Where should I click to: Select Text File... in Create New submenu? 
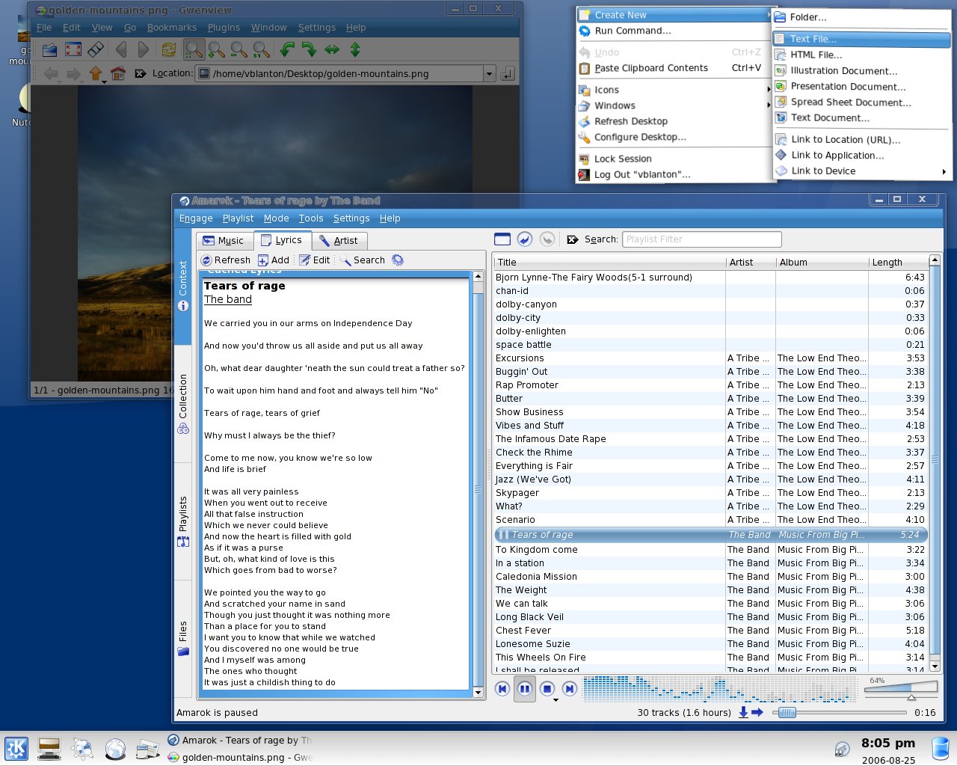click(x=861, y=39)
